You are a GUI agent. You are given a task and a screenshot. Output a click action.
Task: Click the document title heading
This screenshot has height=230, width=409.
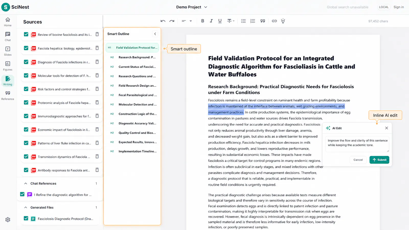[x=281, y=66]
